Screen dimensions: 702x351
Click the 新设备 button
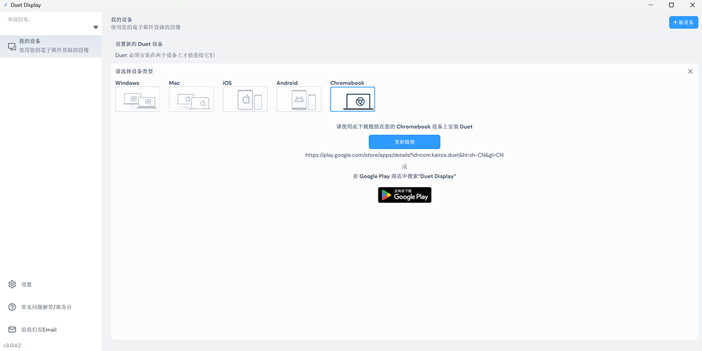coord(683,22)
